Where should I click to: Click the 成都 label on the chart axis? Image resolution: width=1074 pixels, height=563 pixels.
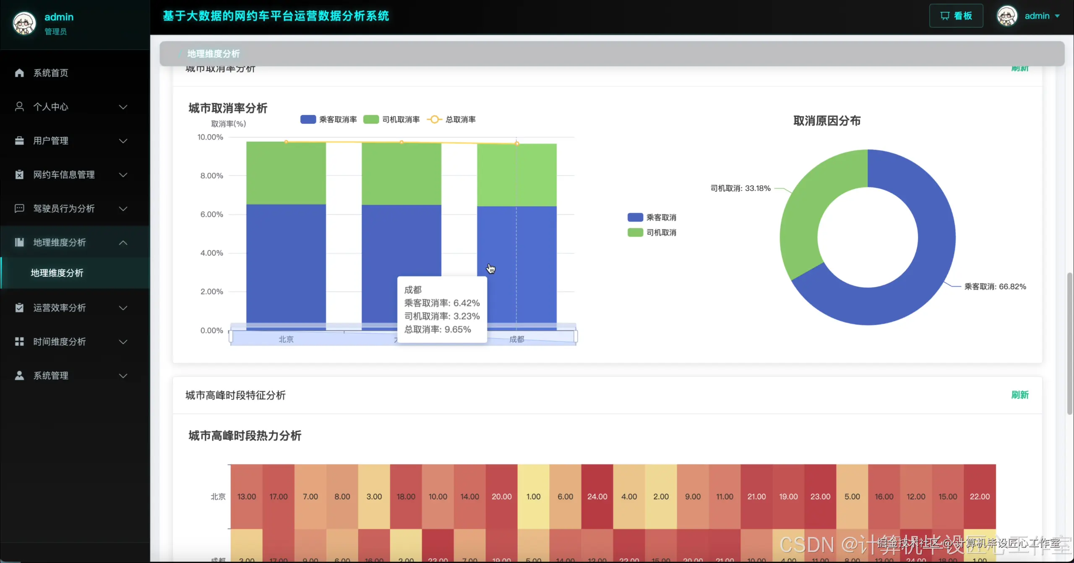point(517,339)
